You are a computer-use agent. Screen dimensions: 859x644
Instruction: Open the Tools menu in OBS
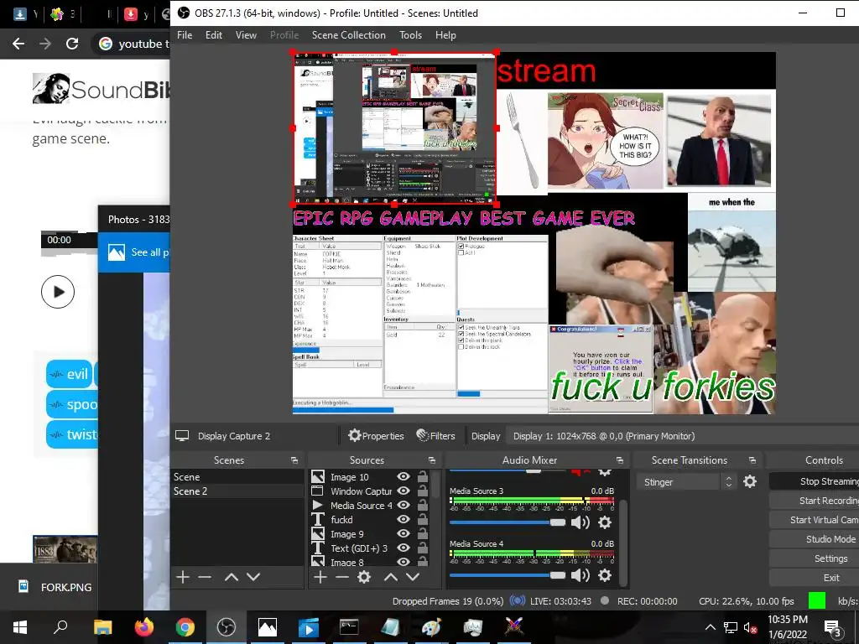point(410,35)
